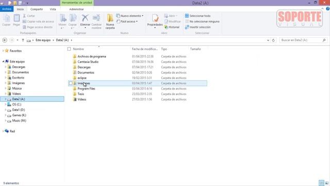
Task: Select the eclipse folder
Action: (82, 78)
